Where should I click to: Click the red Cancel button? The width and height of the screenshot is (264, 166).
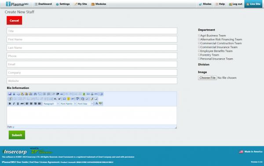click(x=15, y=21)
